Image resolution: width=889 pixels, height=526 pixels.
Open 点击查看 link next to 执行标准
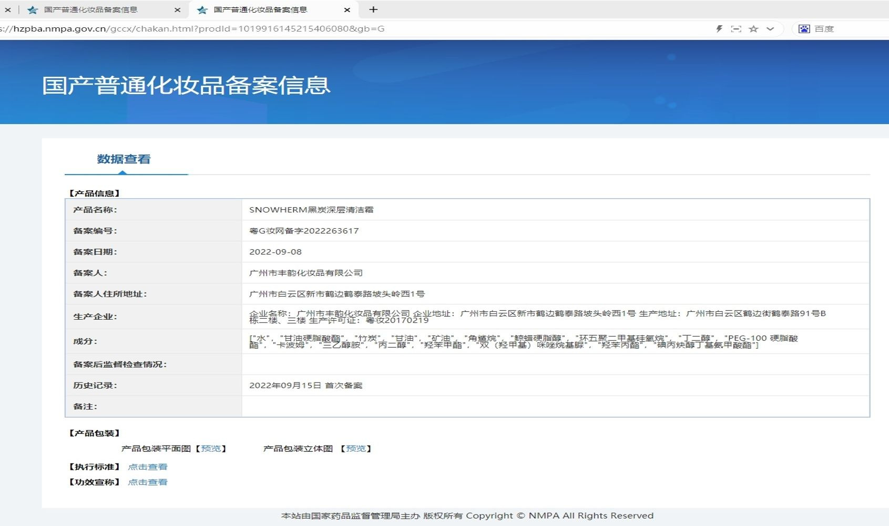pyautogui.click(x=148, y=467)
